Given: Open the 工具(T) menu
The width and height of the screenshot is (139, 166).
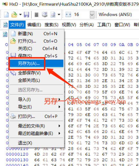Looking at the screenshot, I should (104, 25).
